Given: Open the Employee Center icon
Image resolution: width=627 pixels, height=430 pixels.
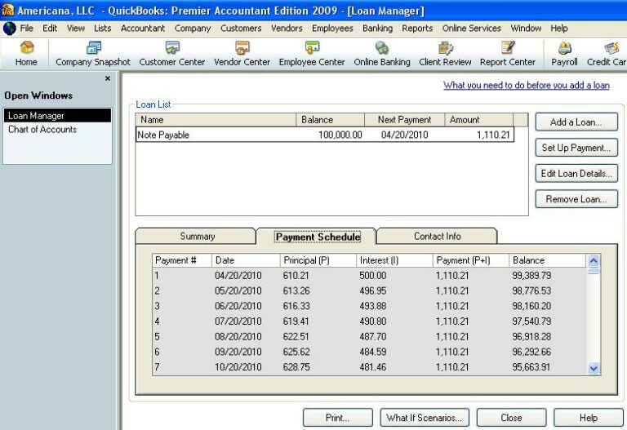Looking at the screenshot, I should [312, 53].
